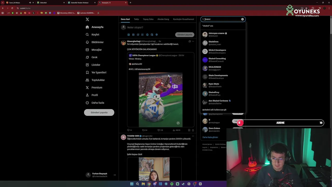332x187 pixels.
Task: Open the Keşfet explore page
Action: pyautogui.click(x=92, y=35)
